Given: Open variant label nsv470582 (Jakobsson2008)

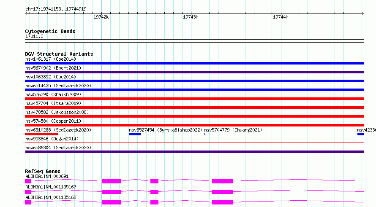Looking at the screenshot, I should [x=57, y=112].
